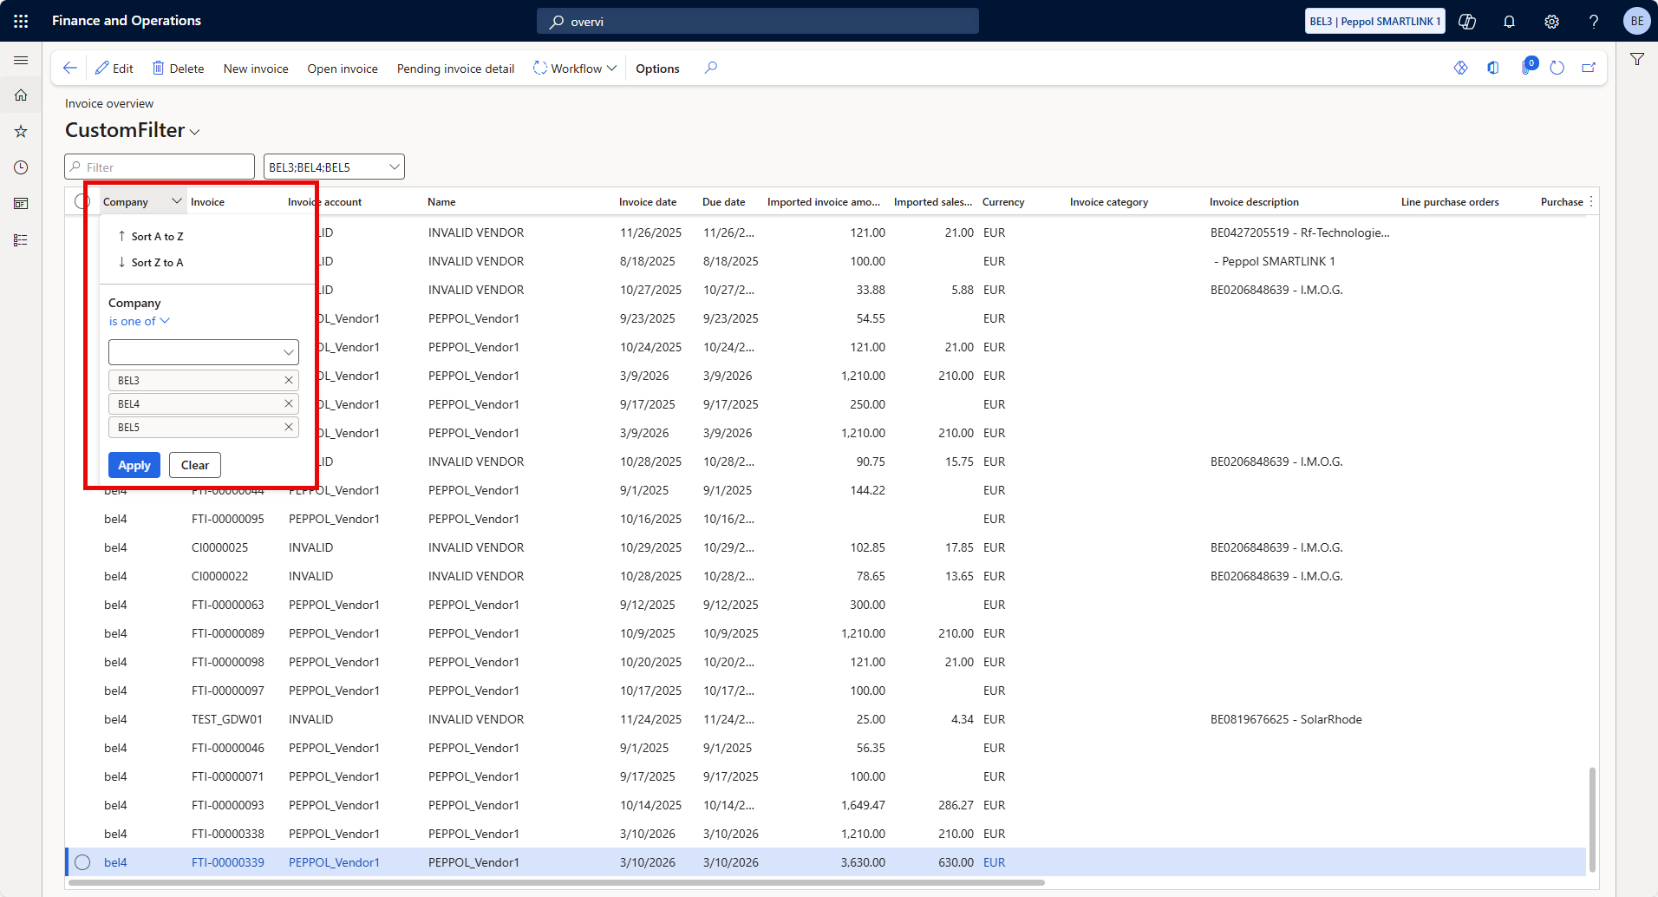Click Pending invoice detail
The width and height of the screenshot is (1658, 897).
tap(455, 69)
